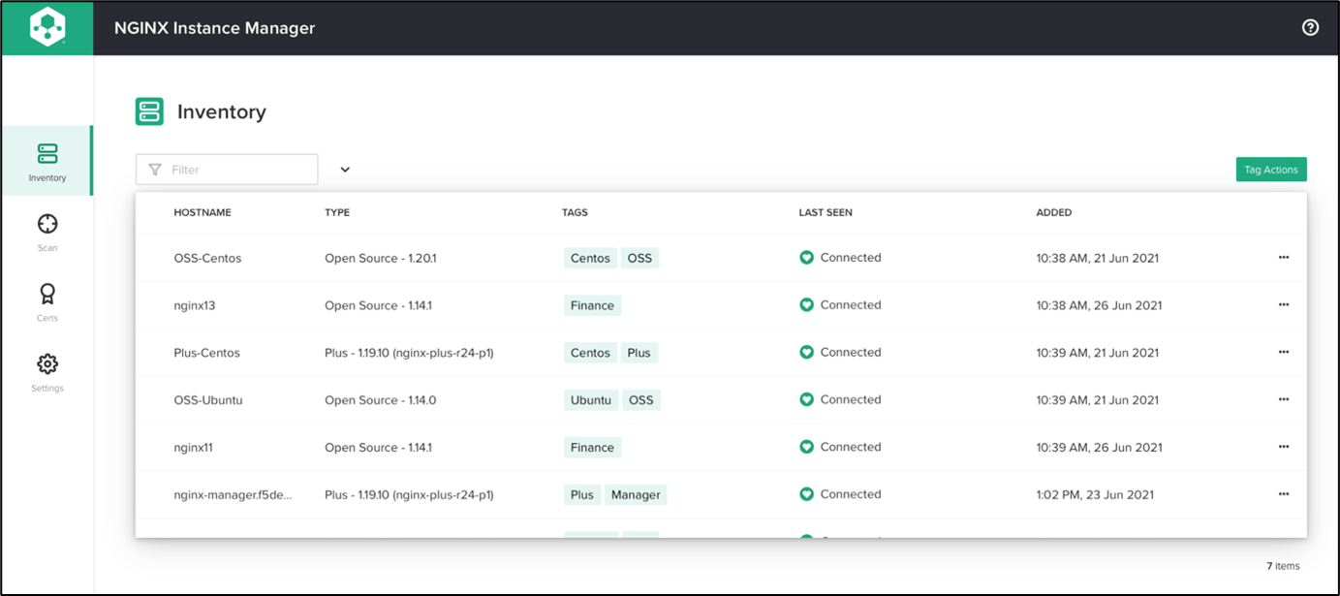Click '10:39 AM, 26 Jun 2021' added date
Screen dimensions: 1340x596
point(1099,448)
